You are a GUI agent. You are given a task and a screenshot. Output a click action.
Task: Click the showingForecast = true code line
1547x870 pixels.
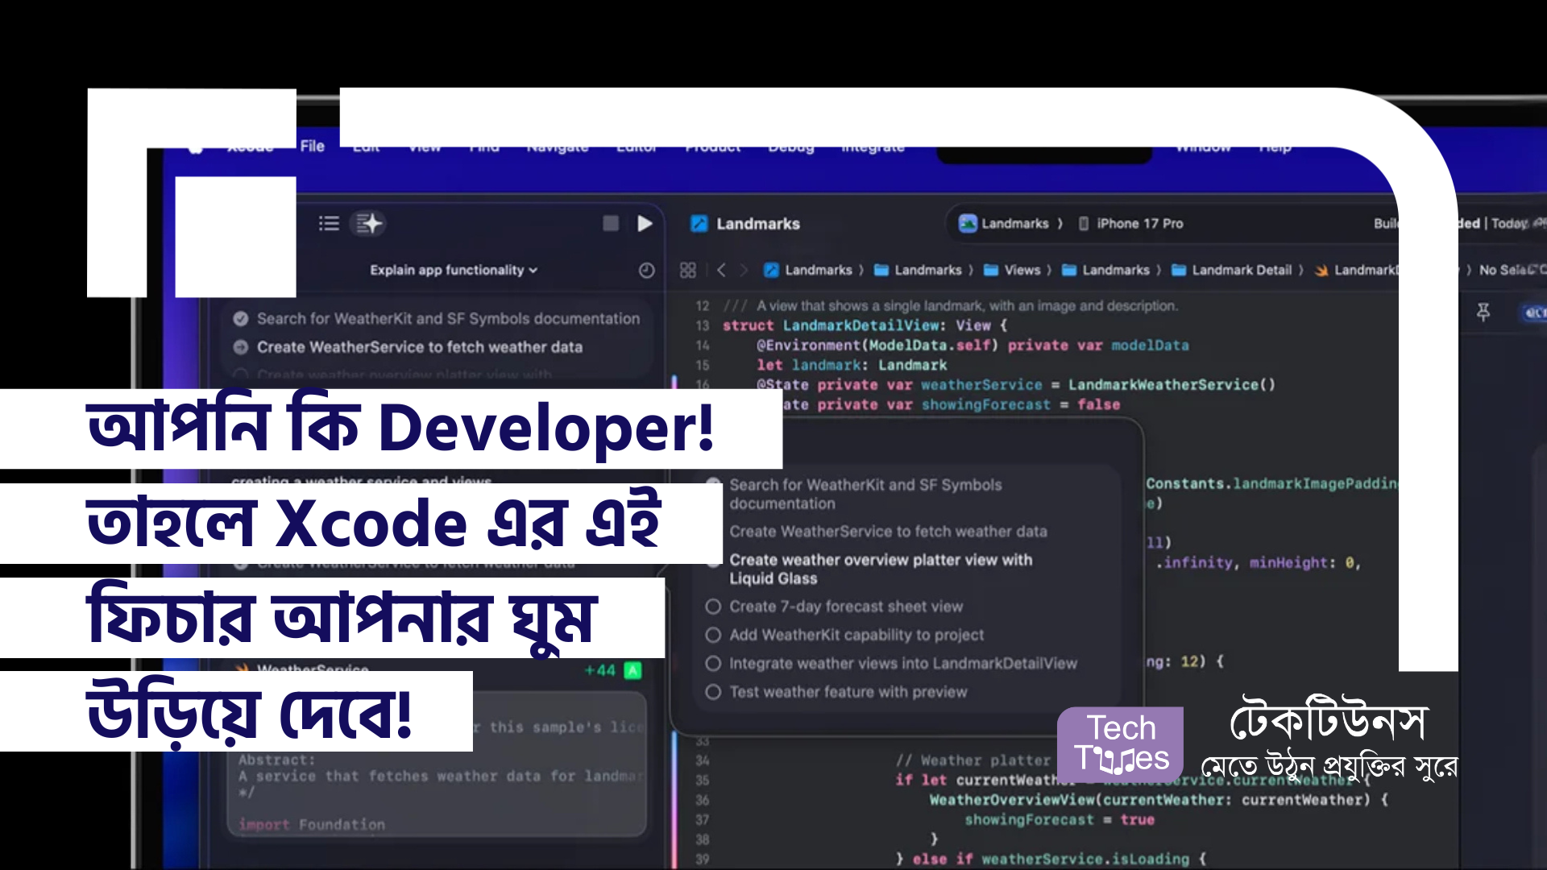(1060, 819)
